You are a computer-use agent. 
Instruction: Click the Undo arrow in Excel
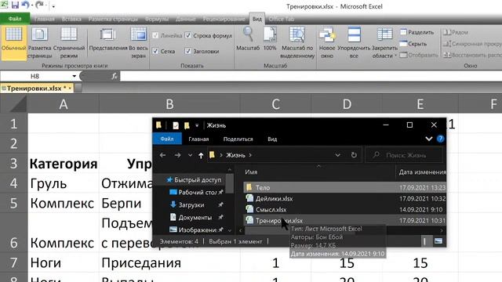click(x=25, y=5)
